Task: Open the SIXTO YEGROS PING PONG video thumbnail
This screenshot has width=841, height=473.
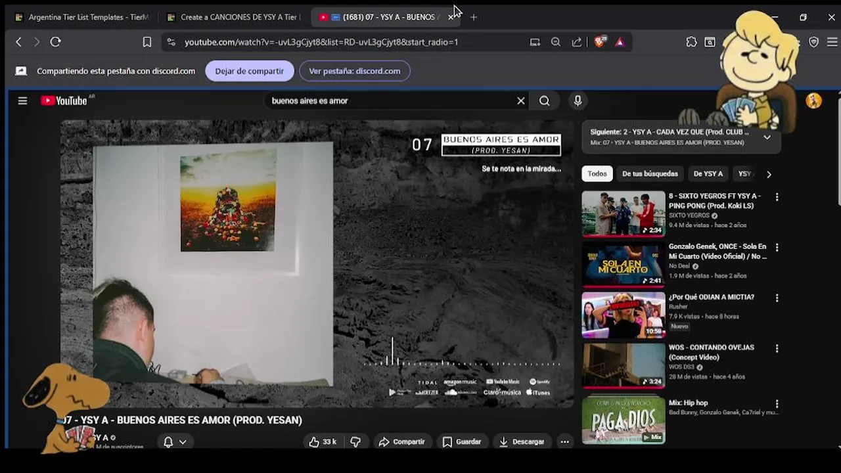Action: pyautogui.click(x=624, y=214)
